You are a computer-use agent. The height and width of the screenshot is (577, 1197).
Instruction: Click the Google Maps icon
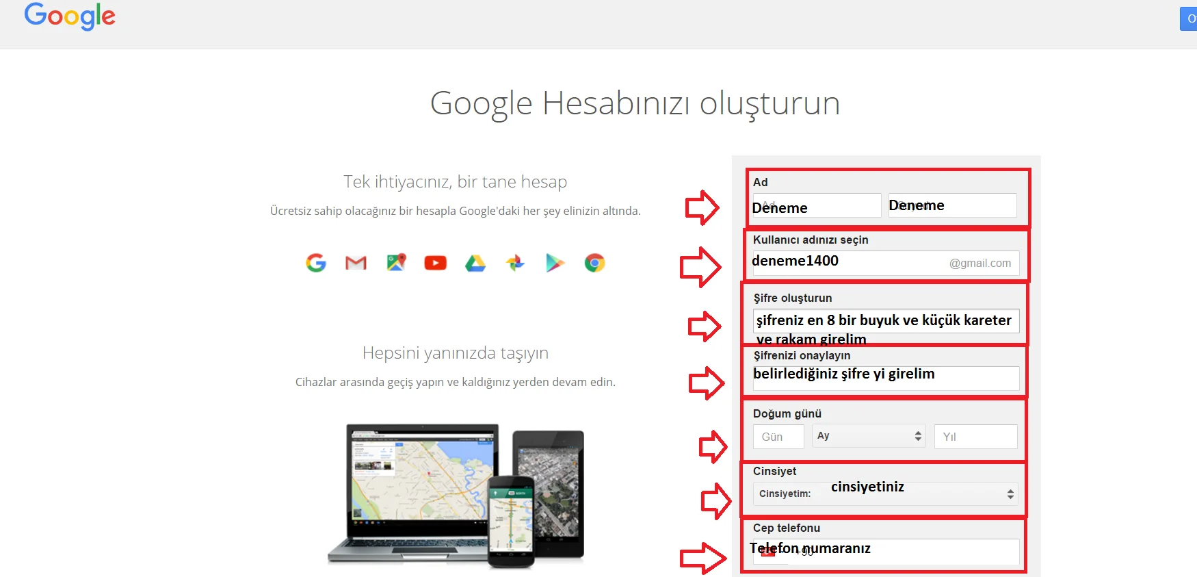click(x=396, y=263)
